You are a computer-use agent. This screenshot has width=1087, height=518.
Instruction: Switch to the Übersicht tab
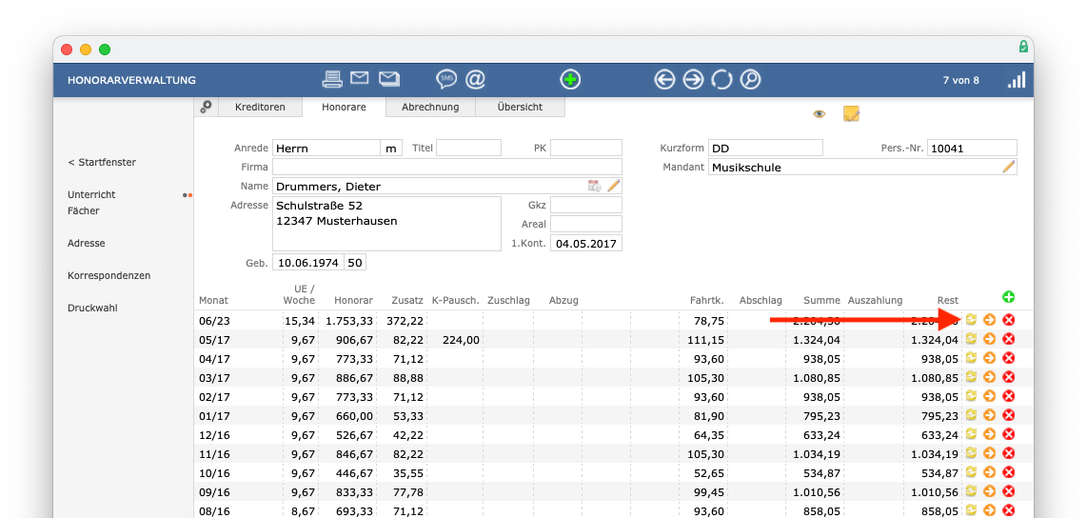coord(520,107)
